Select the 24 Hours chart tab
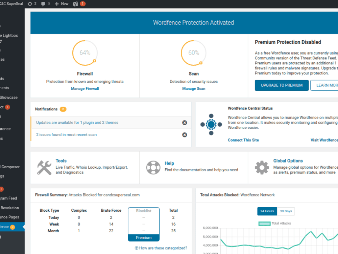 tap(267, 211)
